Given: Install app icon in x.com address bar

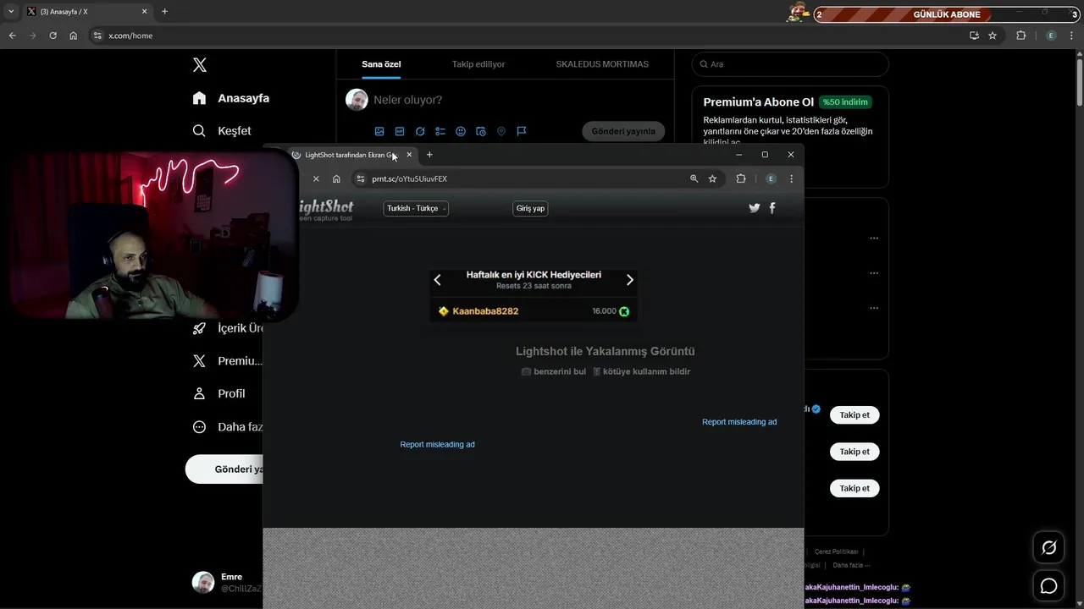Looking at the screenshot, I should 974,36.
